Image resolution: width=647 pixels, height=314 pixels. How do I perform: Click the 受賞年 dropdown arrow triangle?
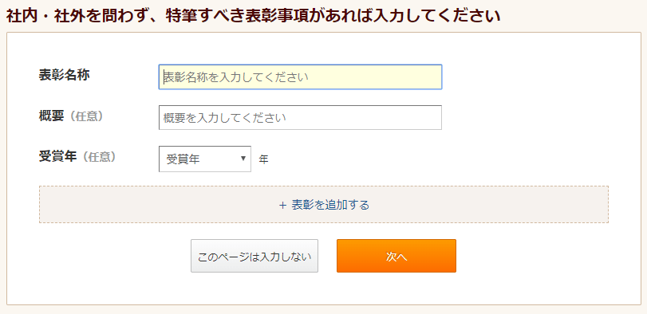(243, 159)
